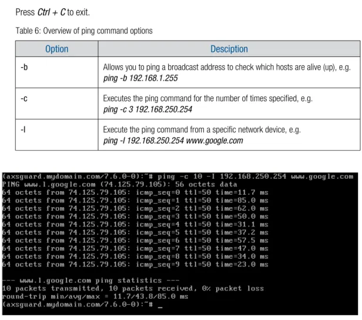Click the terminal row with icmp_seq=0 time=11.7 ms
Viewport: 362px width, 320px height.
(x=135, y=192)
